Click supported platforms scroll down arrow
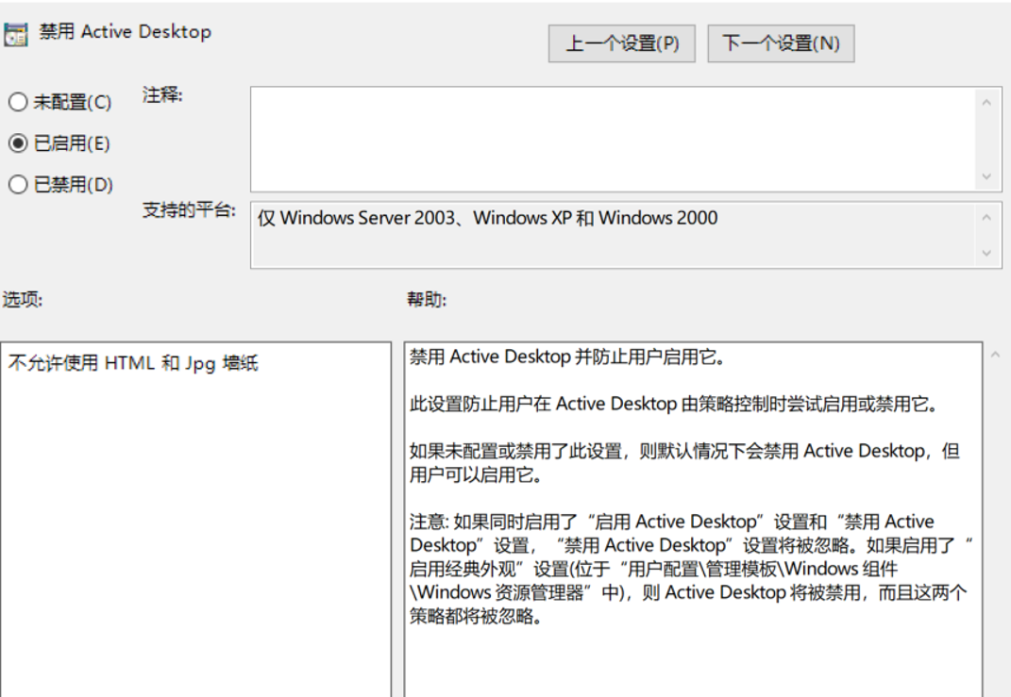The image size is (1011, 697). coord(986,253)
